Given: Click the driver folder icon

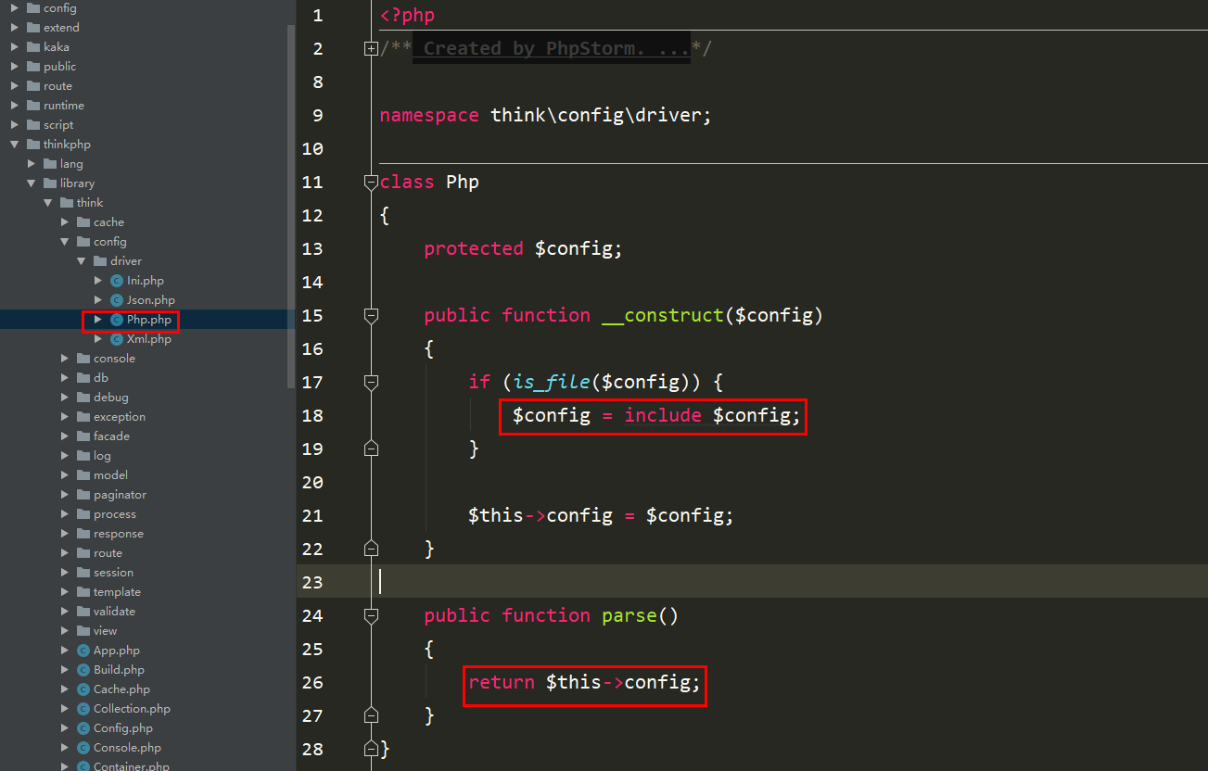Looking at the screenshot, I should [x=100, y=261].
